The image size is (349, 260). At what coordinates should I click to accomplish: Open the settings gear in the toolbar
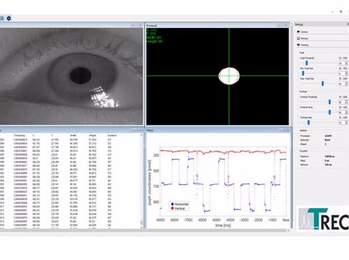coord(9,18)
